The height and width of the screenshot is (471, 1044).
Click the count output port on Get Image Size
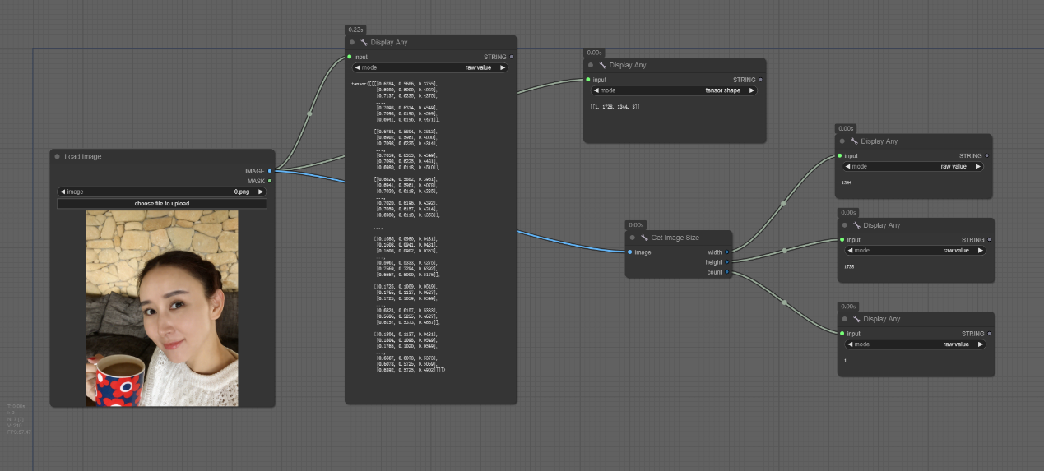click(726, 271)
